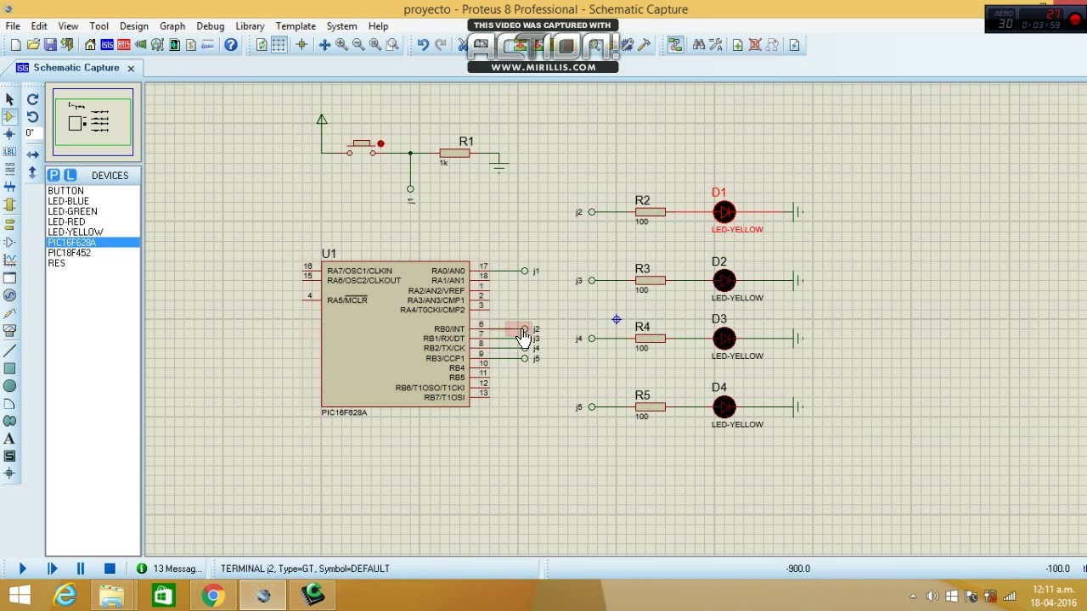Start the simulation with the Play button

(x=22, y=569)
